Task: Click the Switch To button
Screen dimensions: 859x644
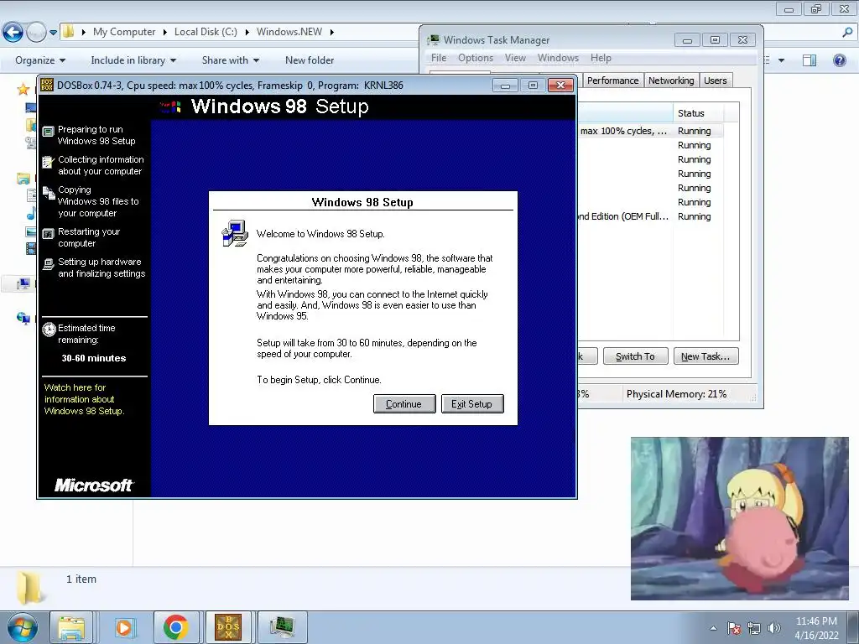Action: (636, 356)
